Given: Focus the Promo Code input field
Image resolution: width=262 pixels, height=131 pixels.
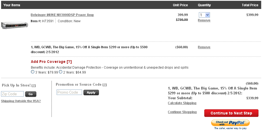Looking at the screenshot, I should [x=69, y=92].
